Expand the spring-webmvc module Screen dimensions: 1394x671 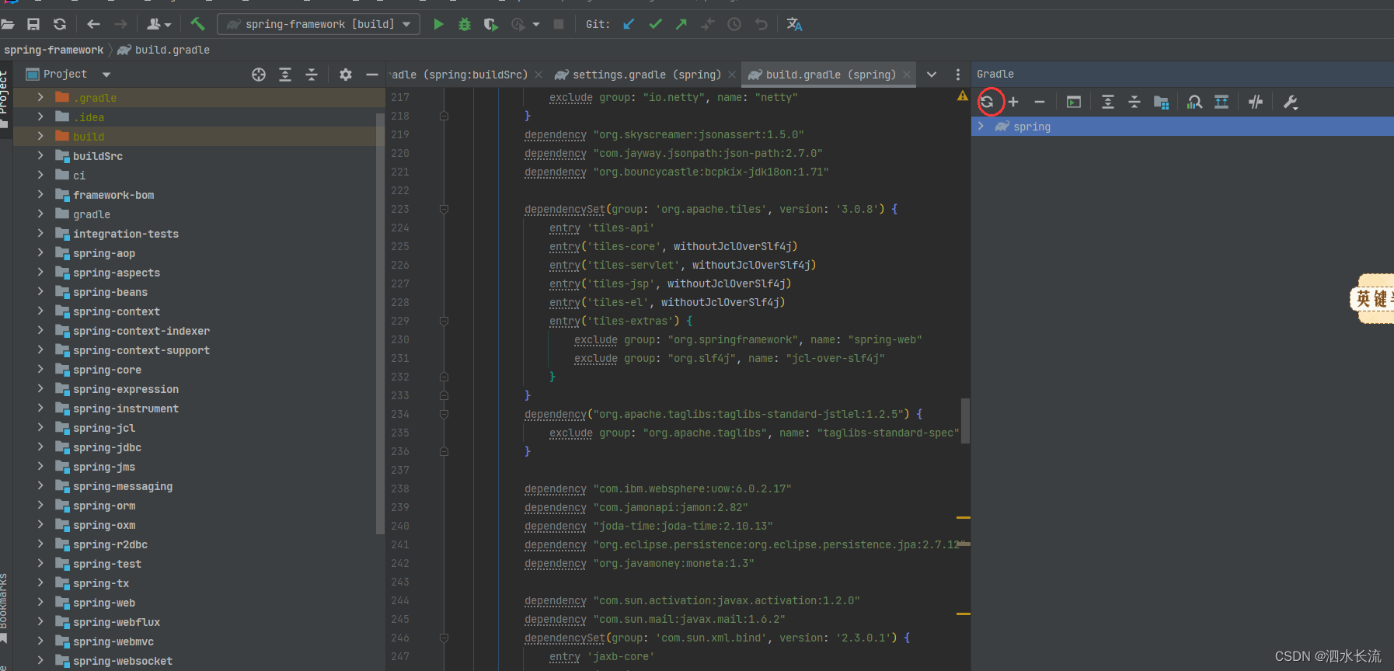tap(40, 641)
